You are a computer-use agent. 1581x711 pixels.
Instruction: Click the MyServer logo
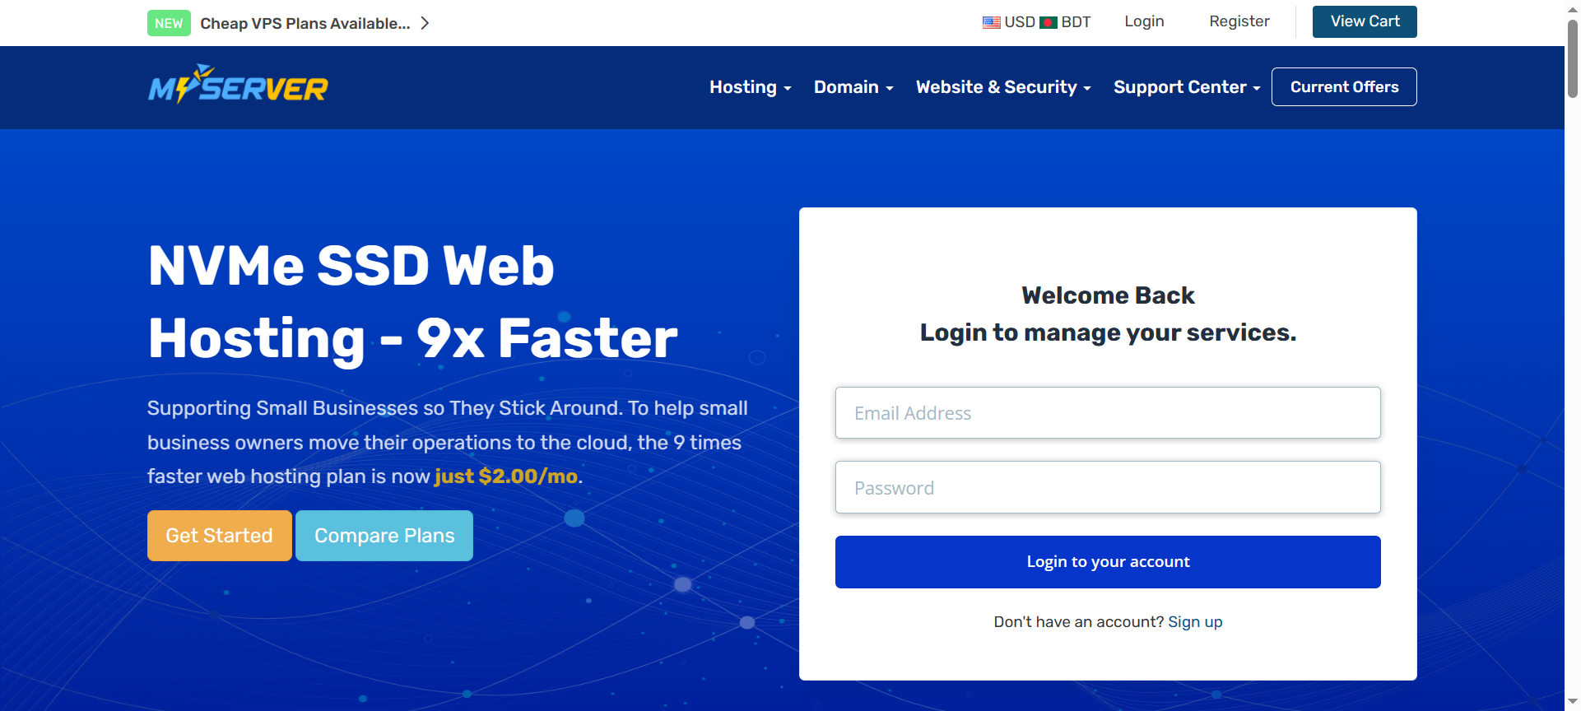coord(238,85)
